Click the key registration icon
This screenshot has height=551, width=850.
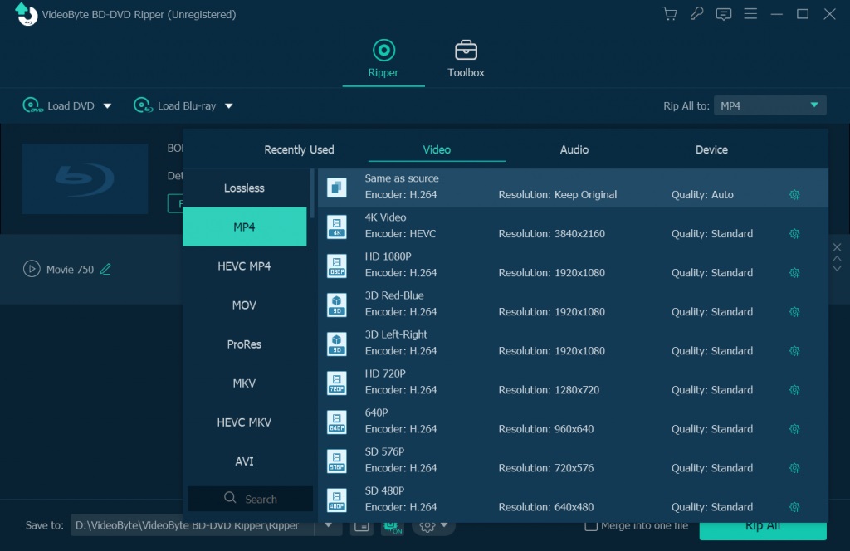click(696, 13)
